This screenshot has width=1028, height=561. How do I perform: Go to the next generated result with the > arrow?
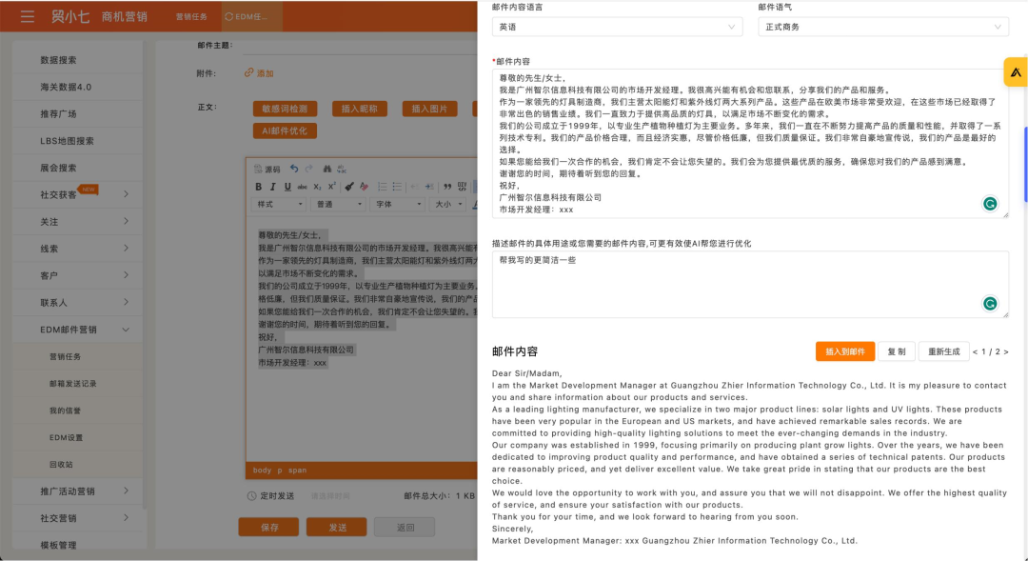click(x=1006, y=351)
